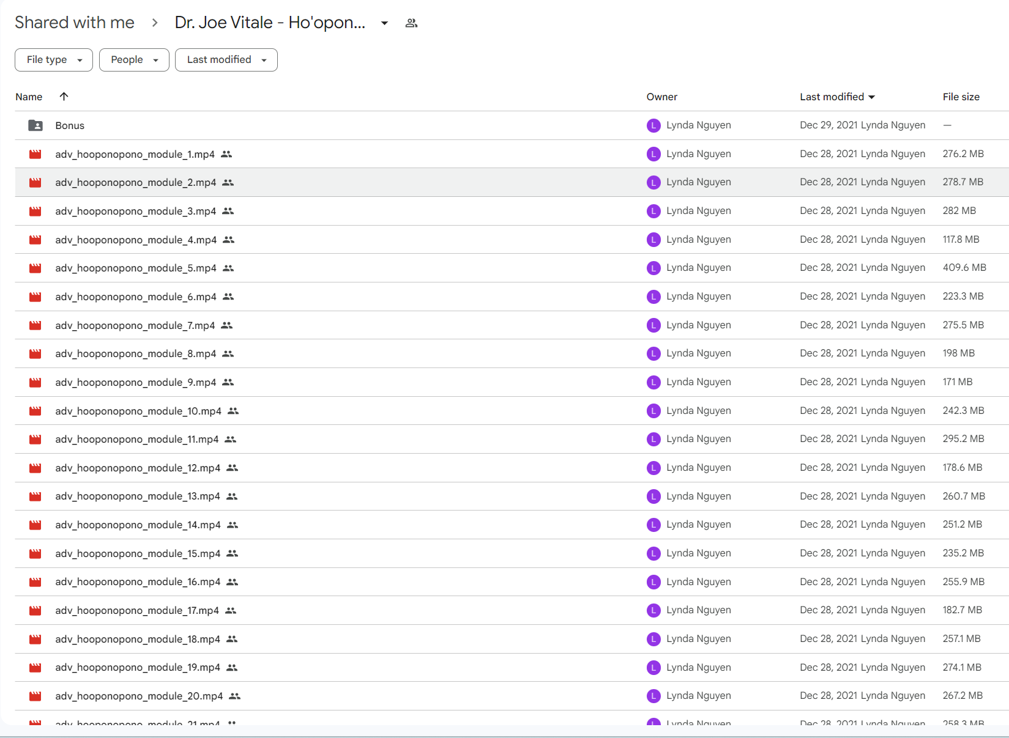This screenshot has height=738, width=1009.
Task: Click video icon for module_7.mp4
Action: click(35, 325)
